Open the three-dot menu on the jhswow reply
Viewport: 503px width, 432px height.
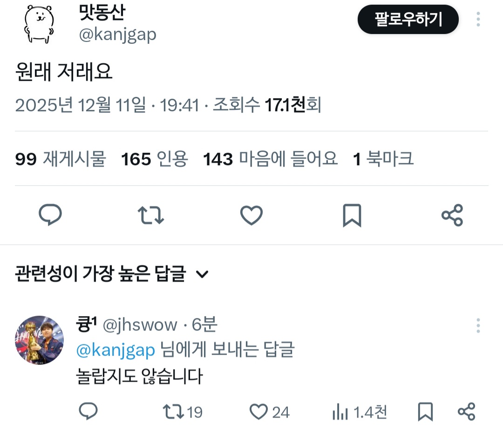click(478, 325)
